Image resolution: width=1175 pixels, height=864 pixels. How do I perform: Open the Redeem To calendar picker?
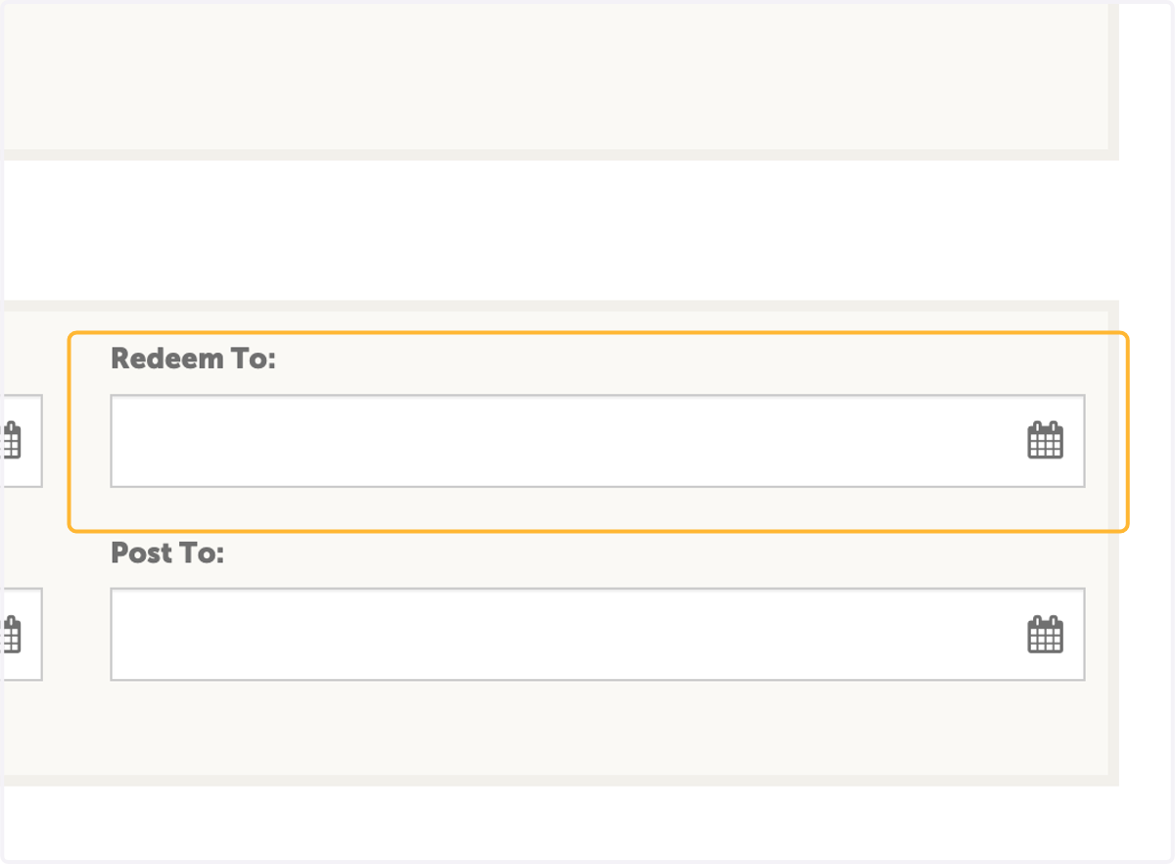coord(1045,440)
